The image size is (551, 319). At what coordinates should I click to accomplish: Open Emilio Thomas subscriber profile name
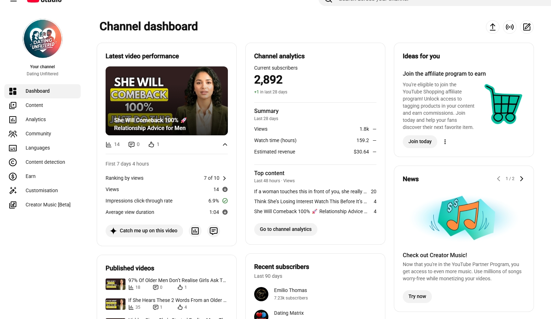[x=290, y=290]
